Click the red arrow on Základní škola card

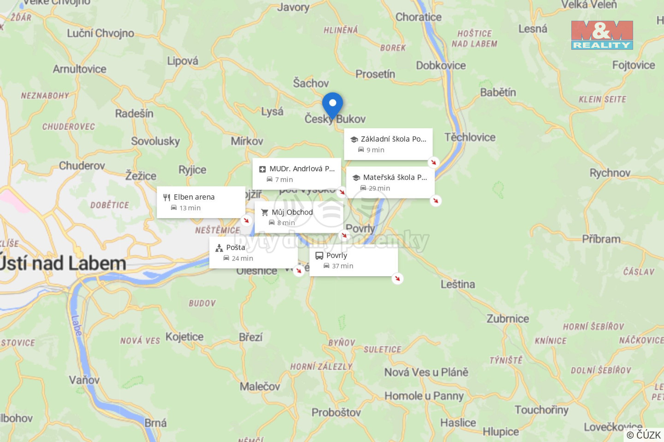(433, 162)
